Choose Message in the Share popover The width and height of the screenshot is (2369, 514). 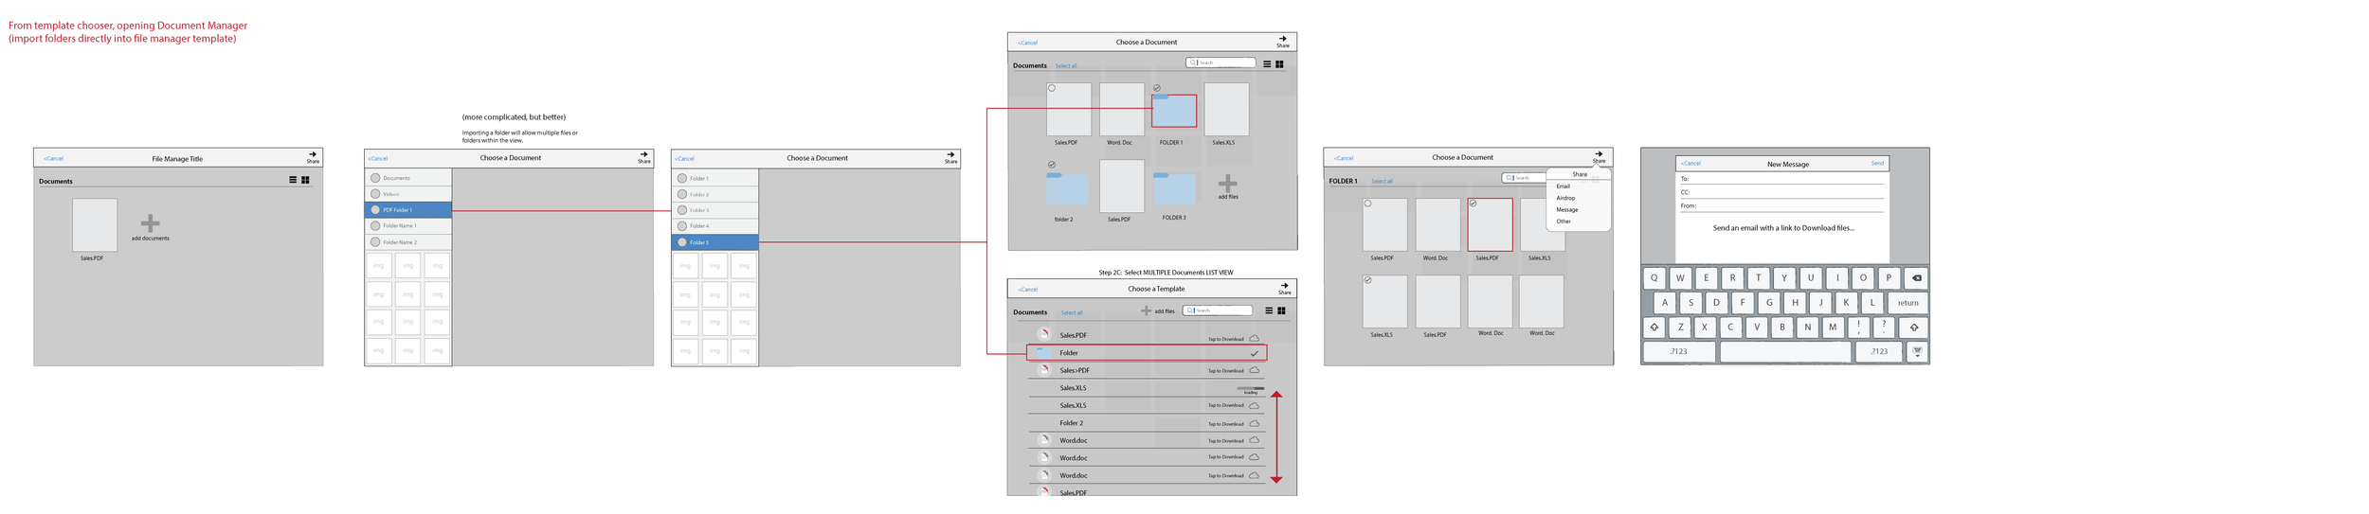click(1567, 210)
